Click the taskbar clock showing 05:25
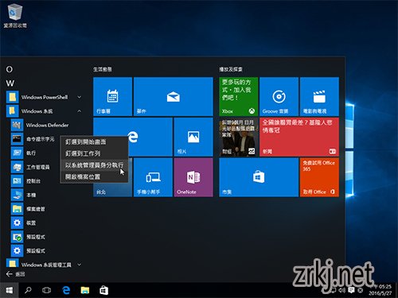The height and width of the screenshot is (298, 398). [x=380, y=290]
